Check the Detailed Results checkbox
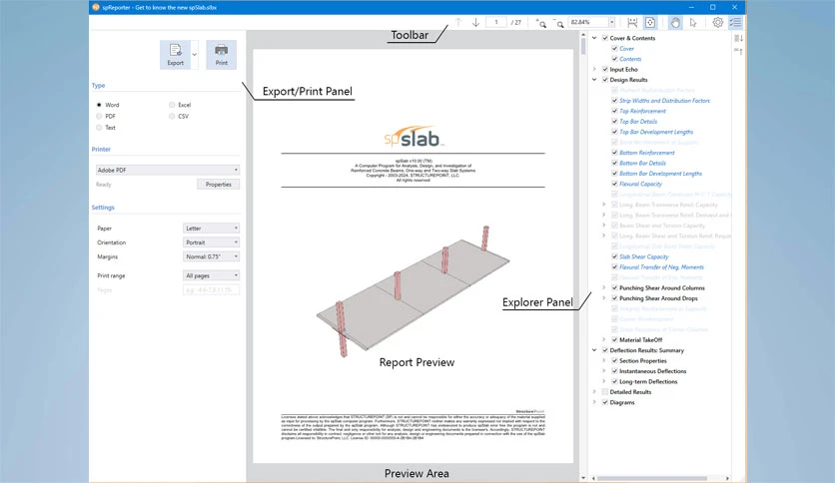The image size is (835, 483). click(x=605, y=392)
